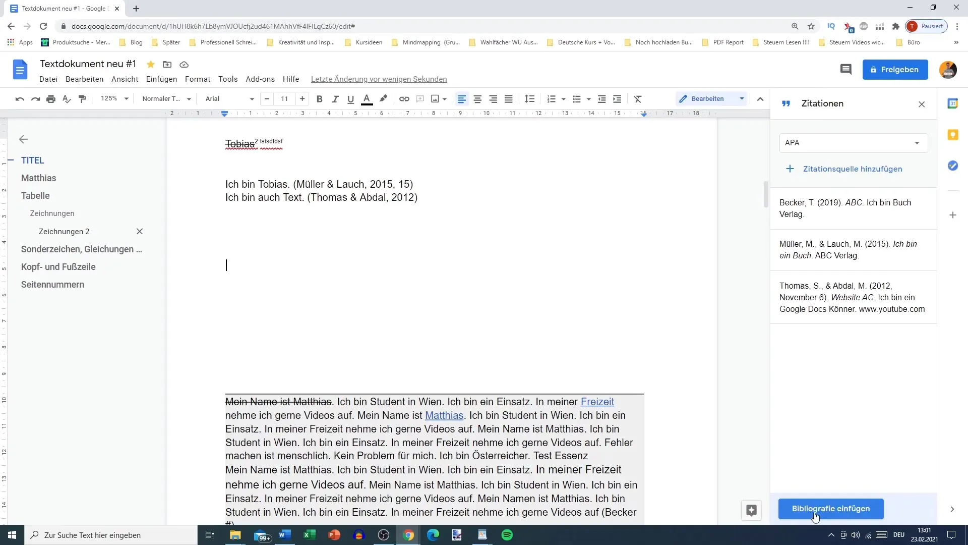Click the Bibliografie einfügen button
Viewport: 968px width, 545px height.
tap(831, 508)
